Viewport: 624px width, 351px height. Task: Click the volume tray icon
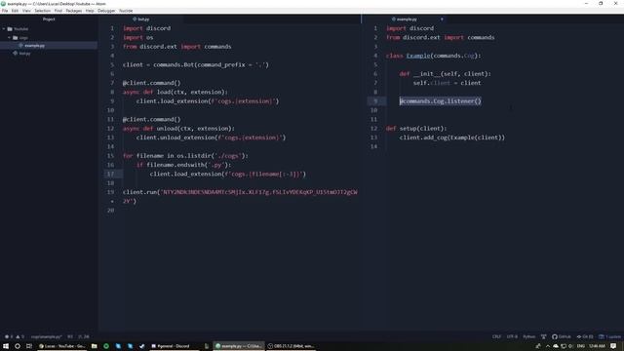(x=570, y=346)
